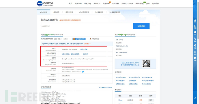199x104 pixels.
Task: Click the orange 注册商标>> link
Action: pyautogui.click(x=87, y=44)
